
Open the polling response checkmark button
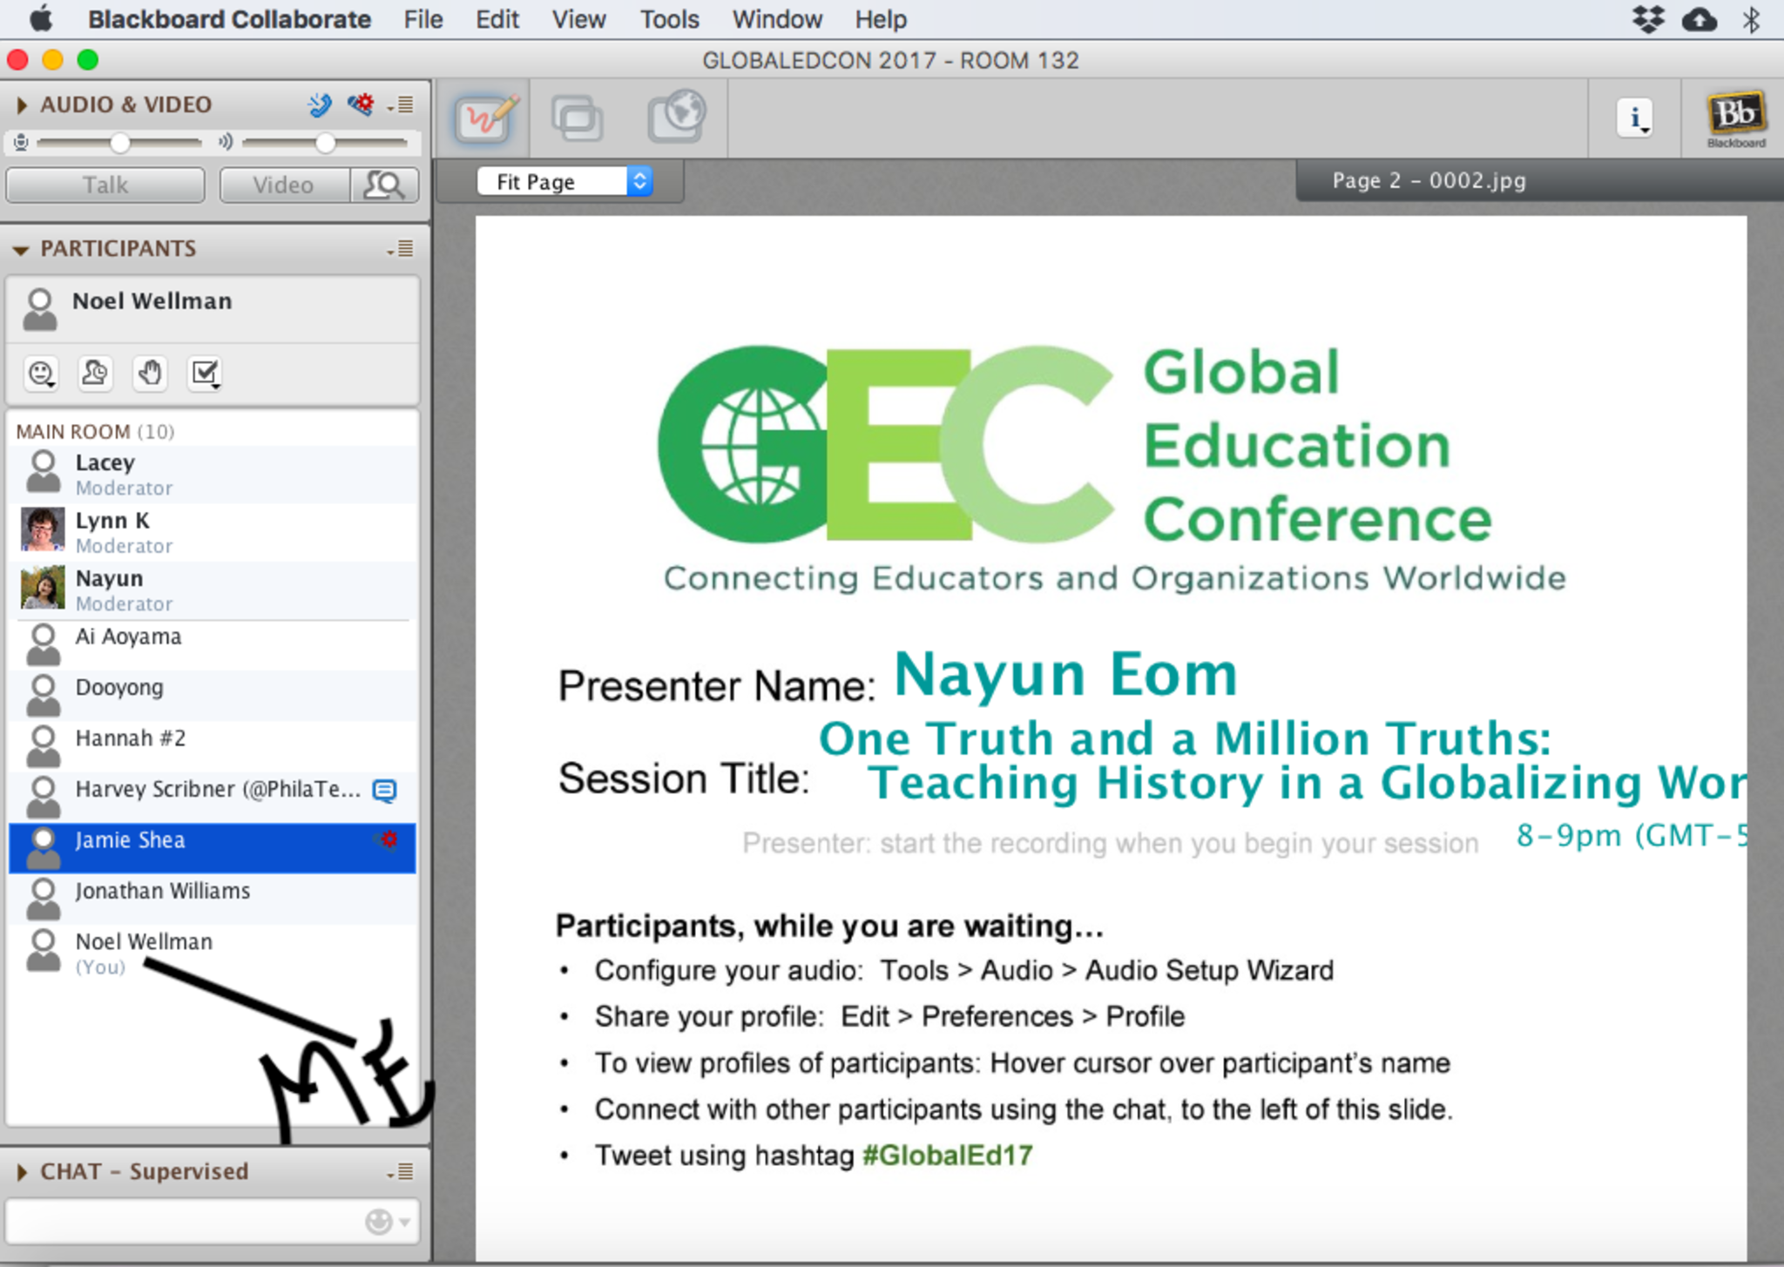[205, 373]
